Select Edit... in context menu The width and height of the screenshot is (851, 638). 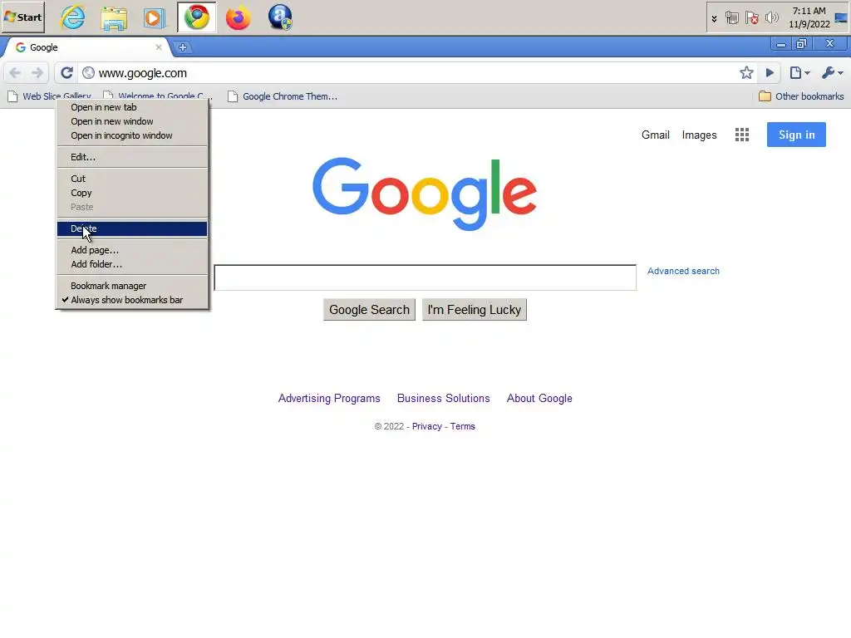point(132,157)
